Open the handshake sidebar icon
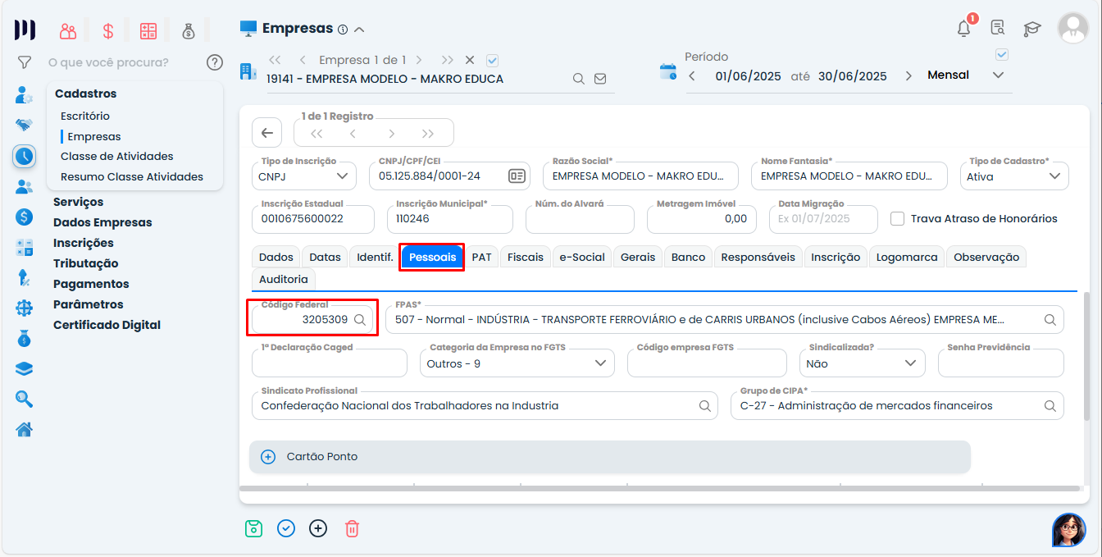Screen dimensions: 1102x557 [25, 126]
